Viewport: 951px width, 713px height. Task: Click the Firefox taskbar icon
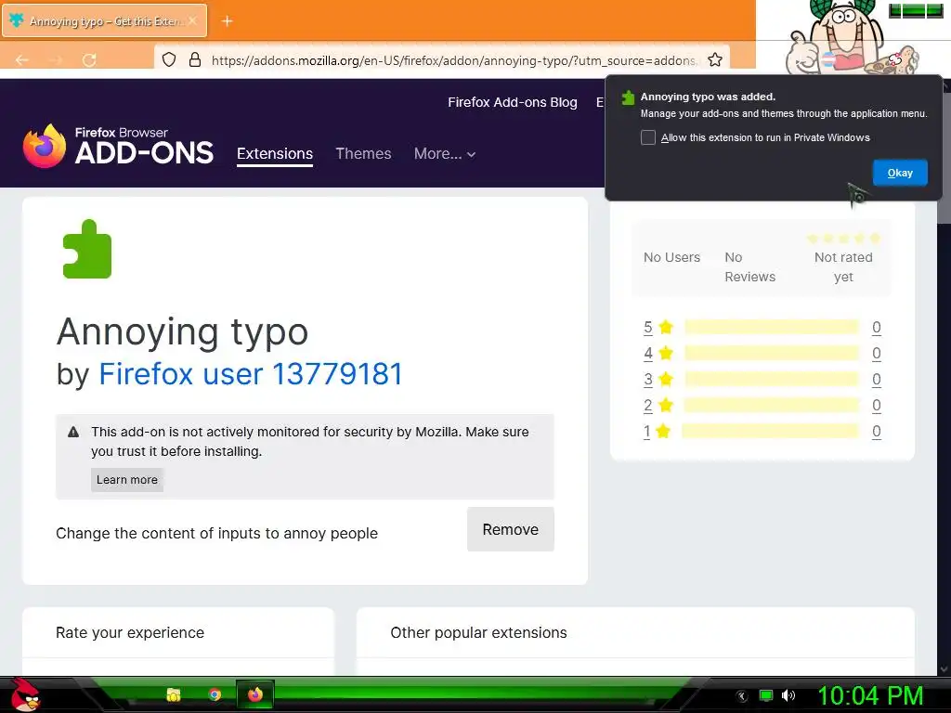[x=255, y=694]
